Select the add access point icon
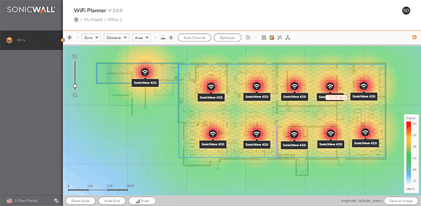421x206 pixels. [x=163, y=38]
